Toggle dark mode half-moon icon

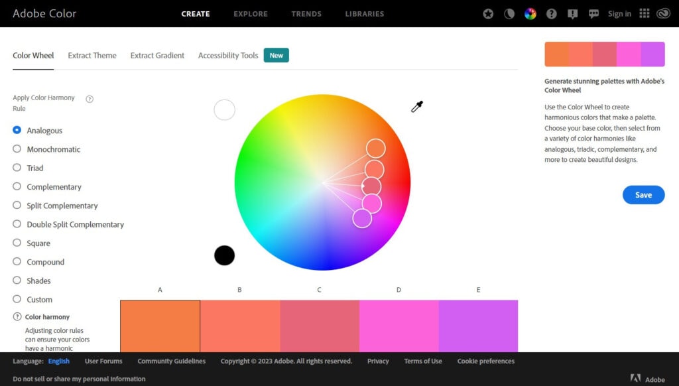(x=509, y=14)
